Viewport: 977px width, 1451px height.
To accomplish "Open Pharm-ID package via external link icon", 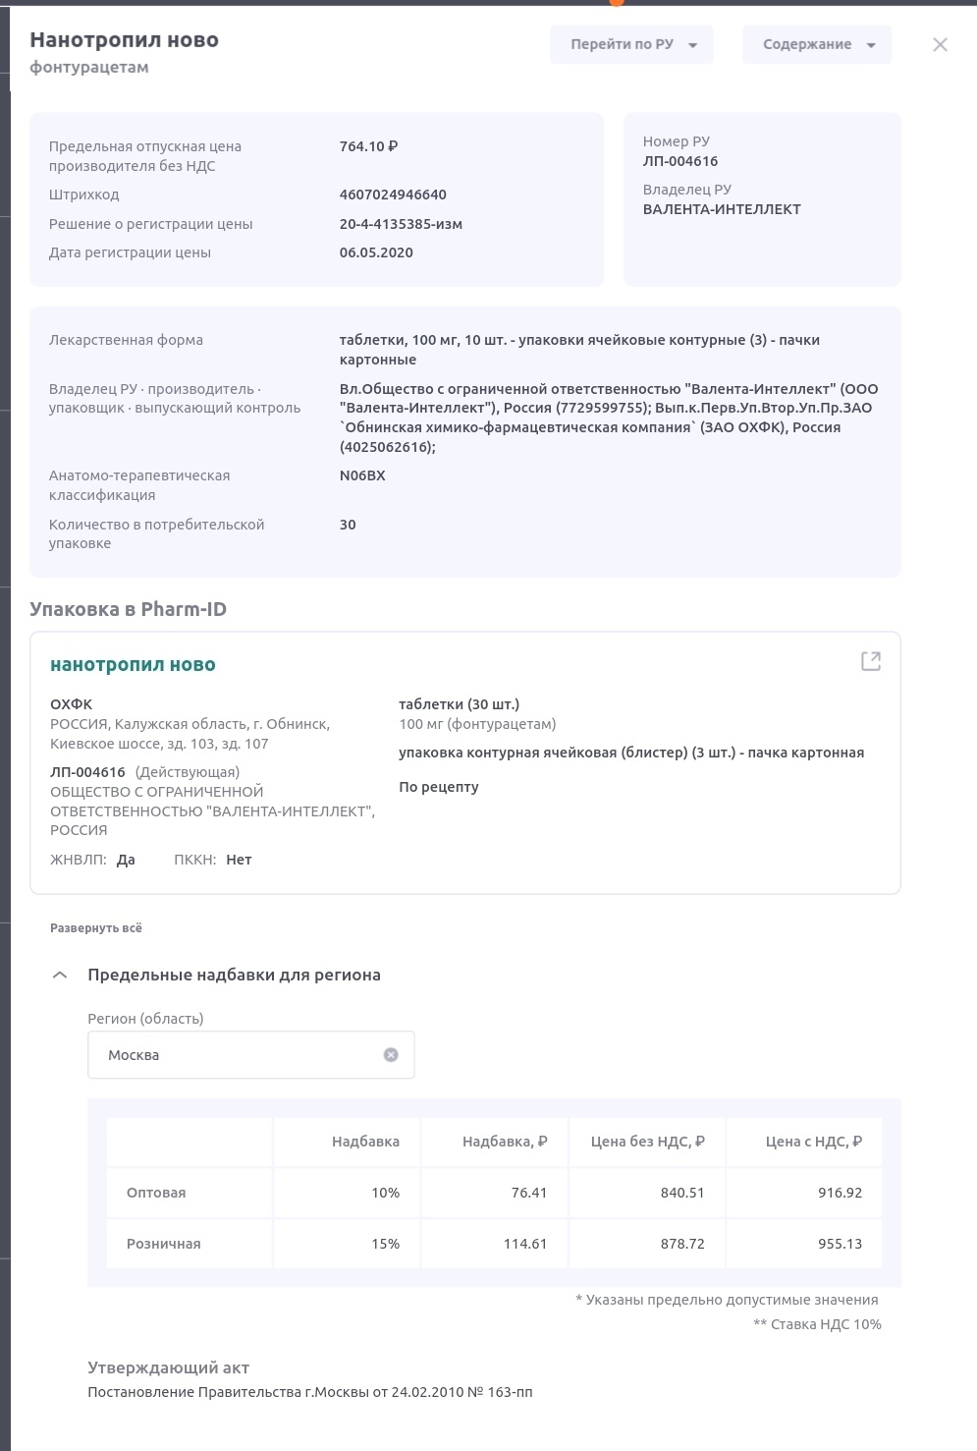I will (x=870, y=661).
